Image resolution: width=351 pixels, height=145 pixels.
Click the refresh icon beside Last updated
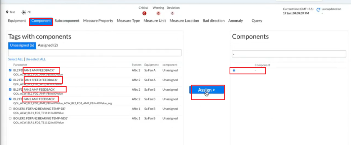(x=318, y=10)
